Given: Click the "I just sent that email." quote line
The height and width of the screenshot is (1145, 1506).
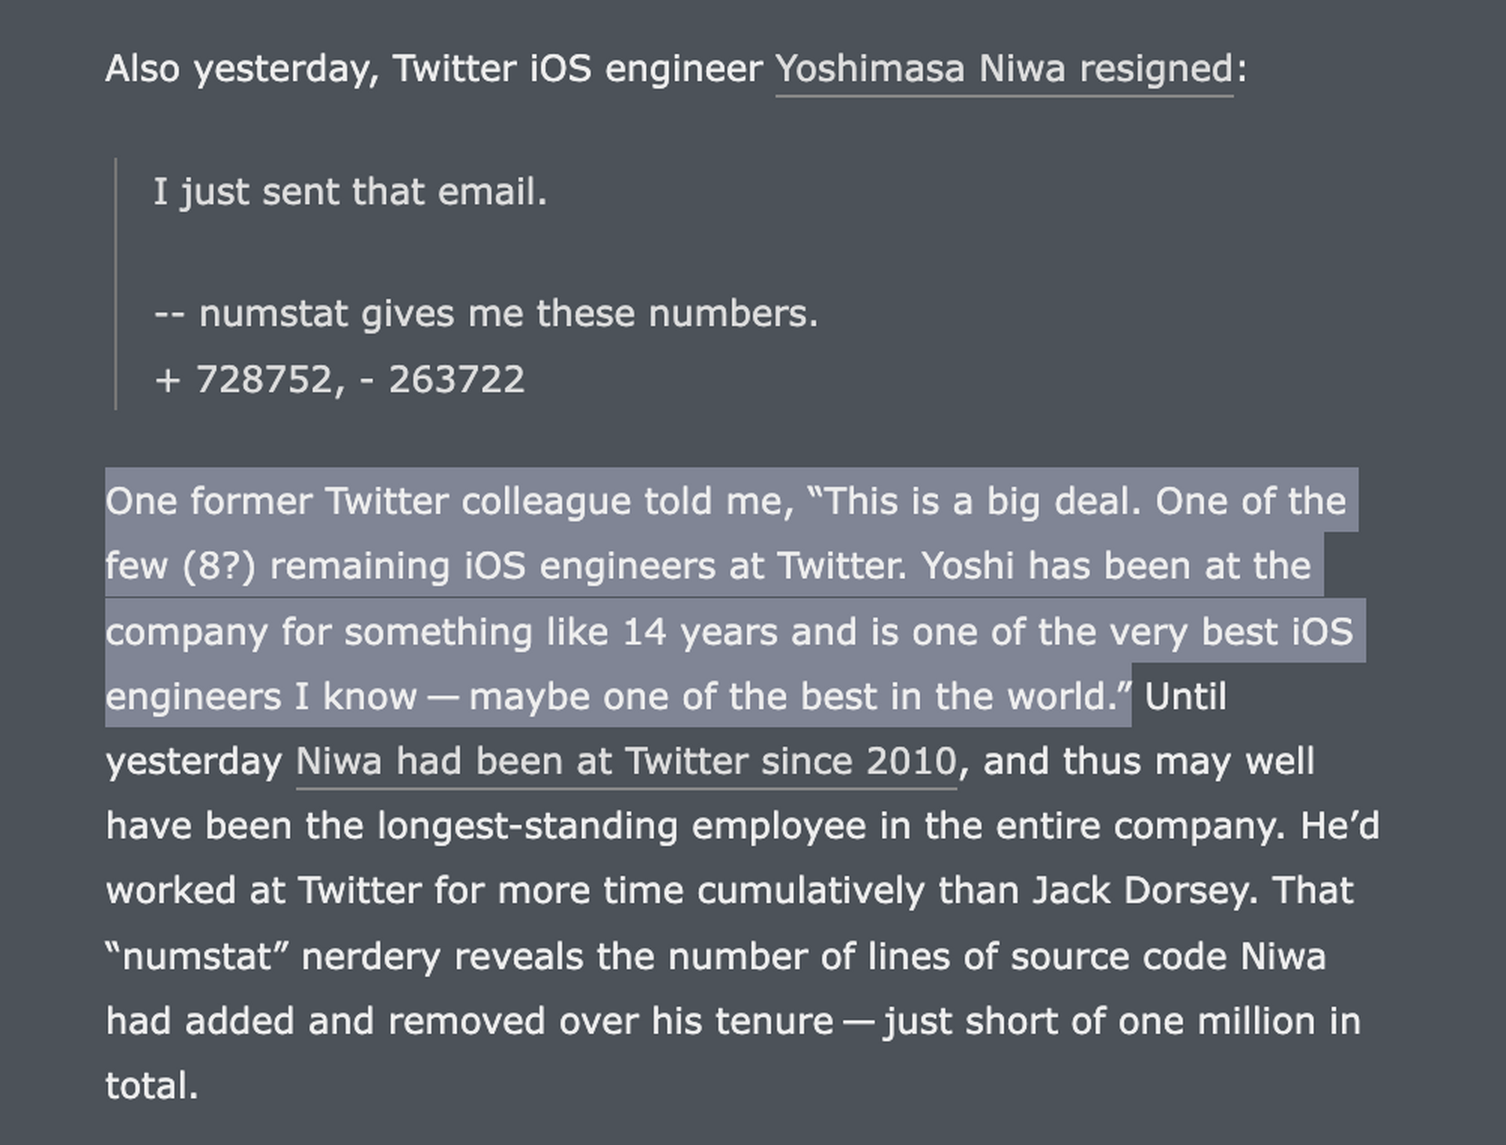Looking at the screenshot, I should coord(350,192).
